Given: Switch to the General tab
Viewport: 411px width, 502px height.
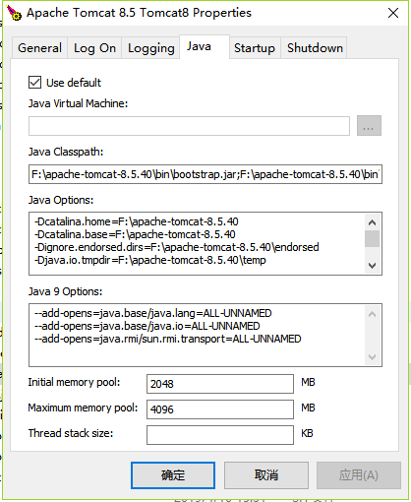Looking at the screenshot, I should [x=39, y=48].
